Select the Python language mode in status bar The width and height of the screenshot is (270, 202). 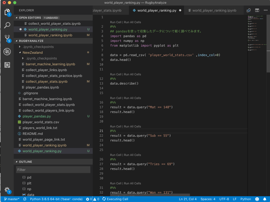[245, 199]
